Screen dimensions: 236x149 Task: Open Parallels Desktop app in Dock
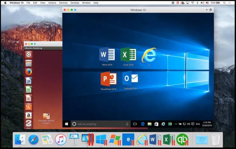point(88,139)
